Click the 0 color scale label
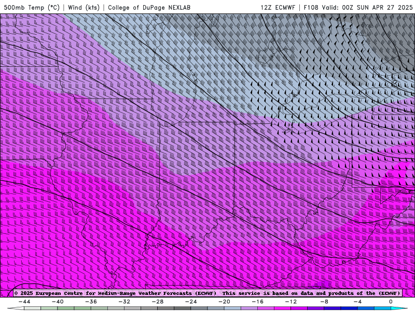Image resolution: width=415 pixels, height=311 pixels. click(391, 302)
